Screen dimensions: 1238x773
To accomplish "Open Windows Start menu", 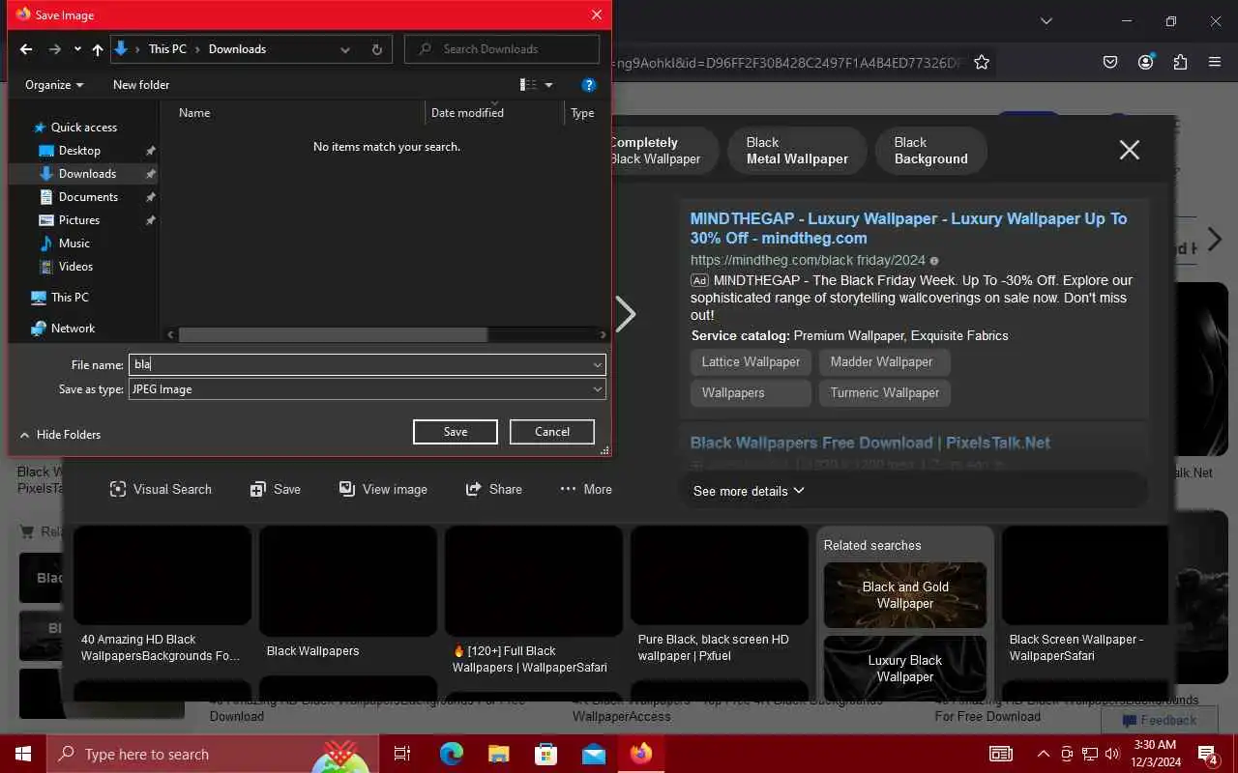I will 22,754.
